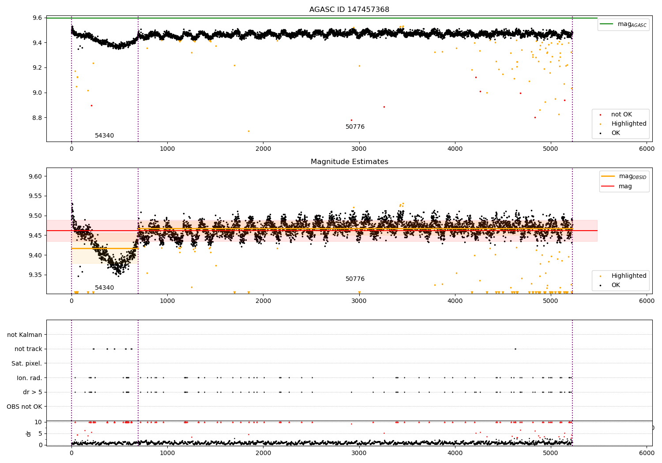
Task: Click the green mag AGASC line in the top plot
Action: [322, 18]
